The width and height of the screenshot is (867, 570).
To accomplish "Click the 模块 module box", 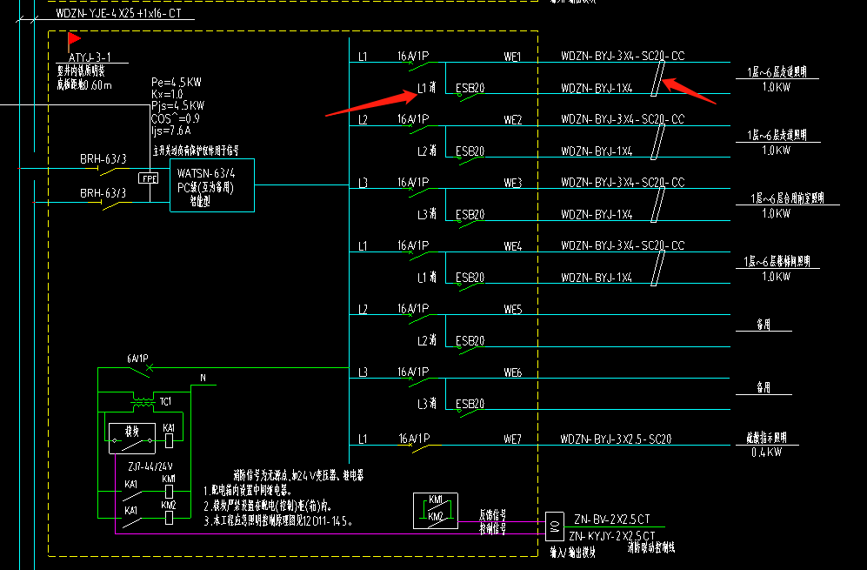I will click(131, 438).
